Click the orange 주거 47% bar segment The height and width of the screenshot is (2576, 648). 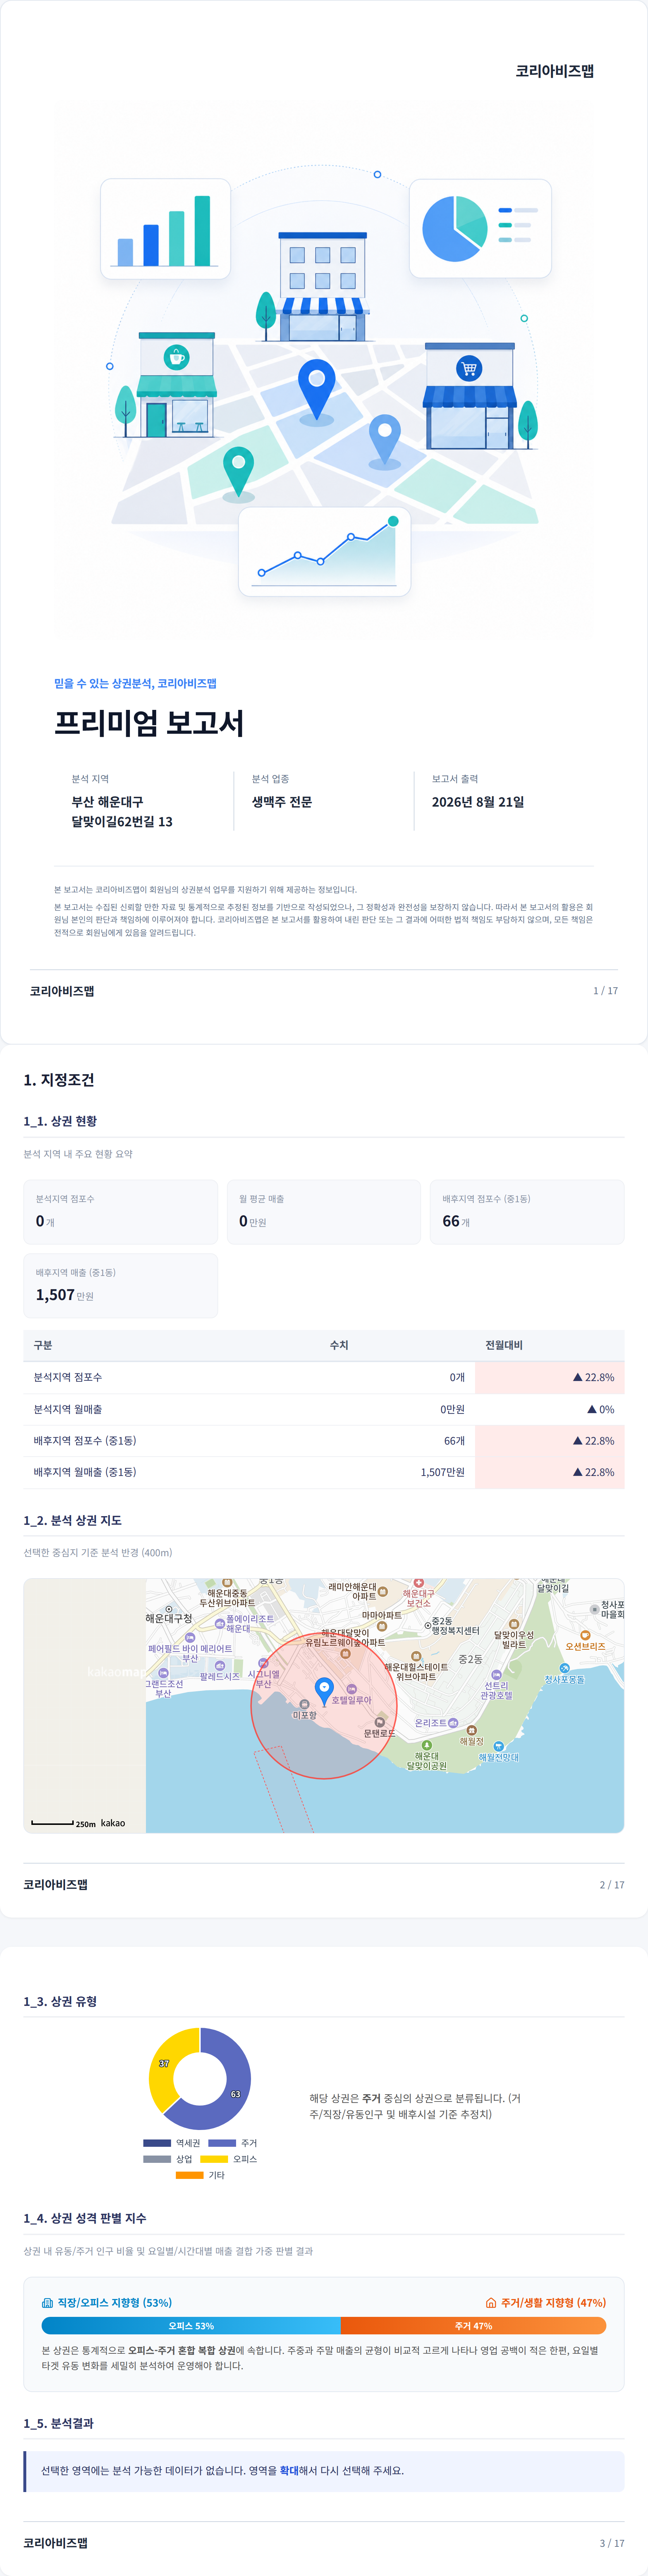tap(473, 2326)
